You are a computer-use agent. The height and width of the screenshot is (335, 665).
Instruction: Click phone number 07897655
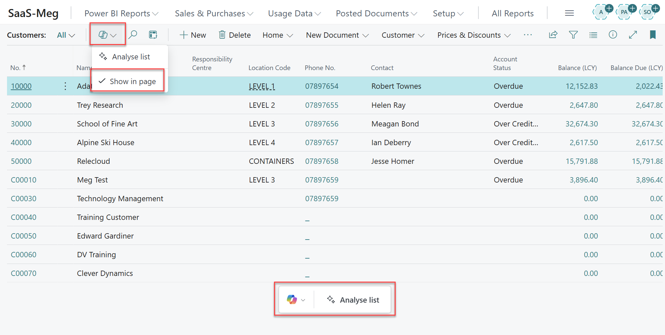coord(321,105)
